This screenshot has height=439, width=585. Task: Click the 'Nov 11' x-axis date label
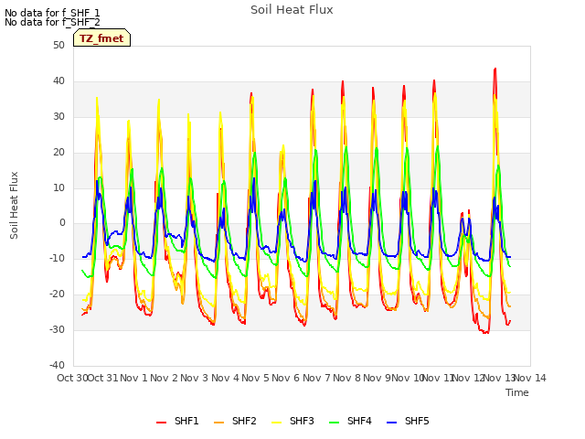pos(438,378)
